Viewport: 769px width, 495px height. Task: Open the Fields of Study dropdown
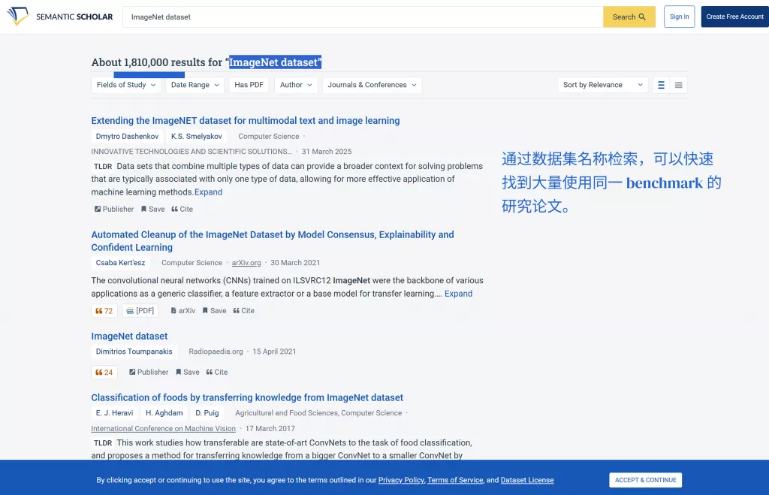pos(125,85)
